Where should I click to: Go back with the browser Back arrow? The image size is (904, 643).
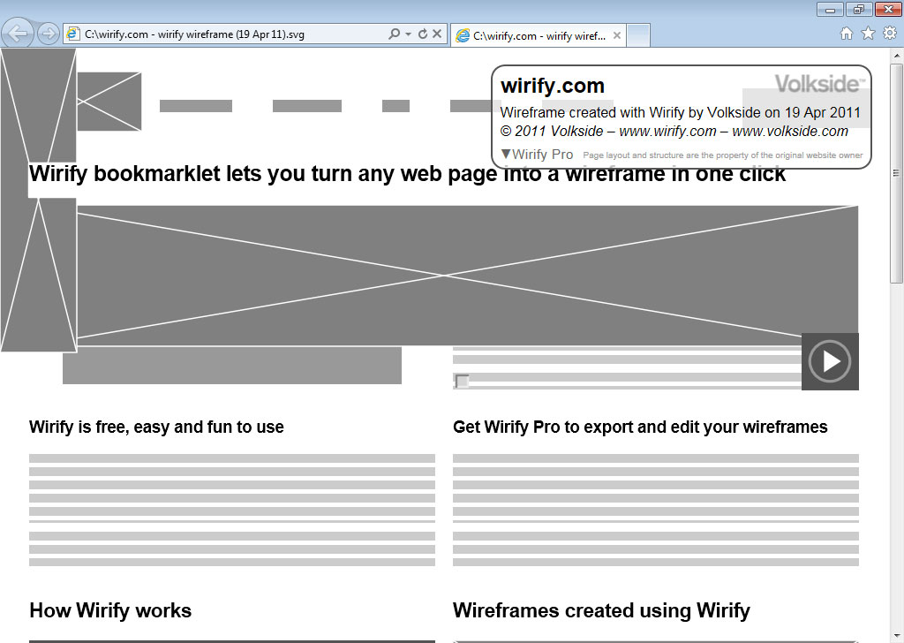coord(18,34)
